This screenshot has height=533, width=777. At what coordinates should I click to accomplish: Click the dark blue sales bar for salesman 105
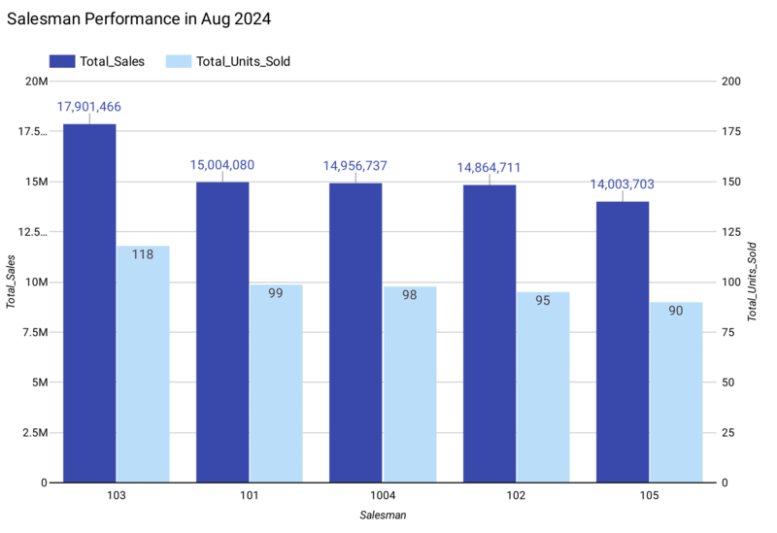[623, 342]
